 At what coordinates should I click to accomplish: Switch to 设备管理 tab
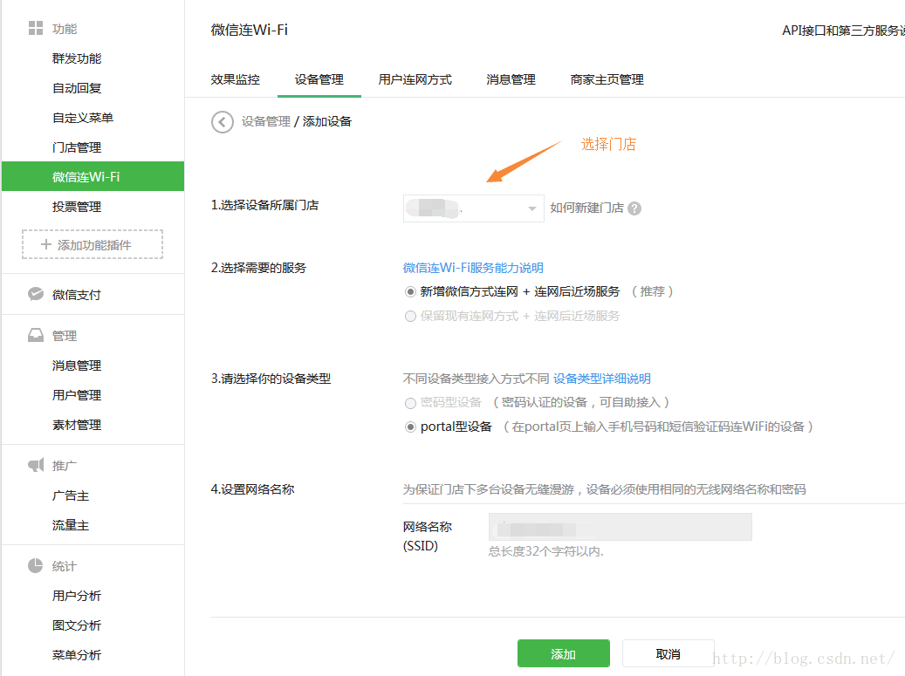[x=319, y=79]
